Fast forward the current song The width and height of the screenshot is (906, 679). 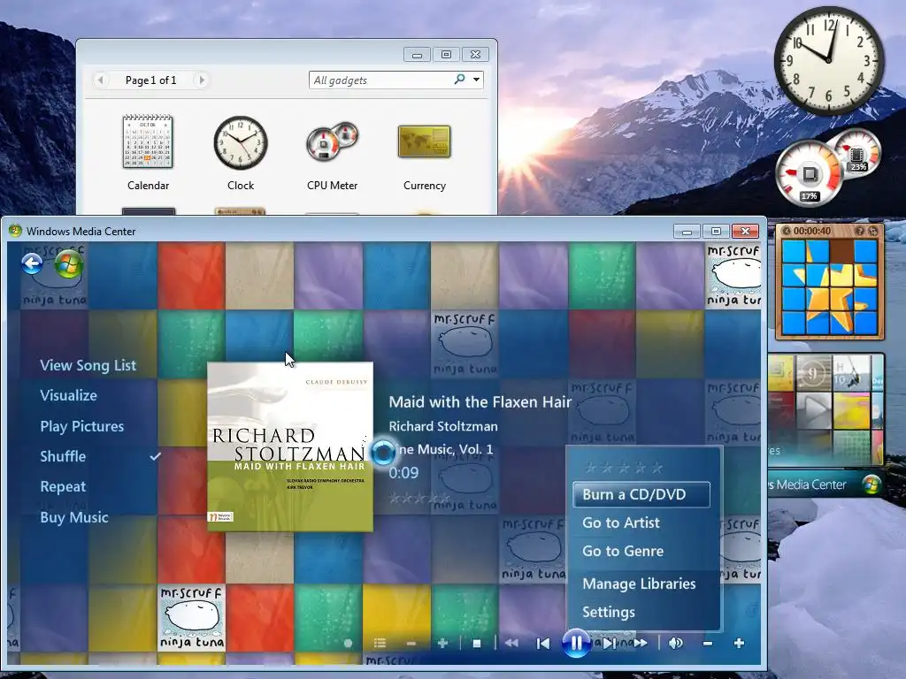[641, 643]
